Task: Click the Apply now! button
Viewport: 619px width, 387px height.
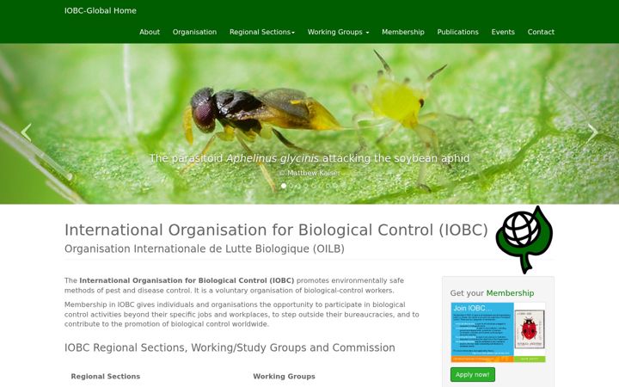Action: tap(473, 374)
